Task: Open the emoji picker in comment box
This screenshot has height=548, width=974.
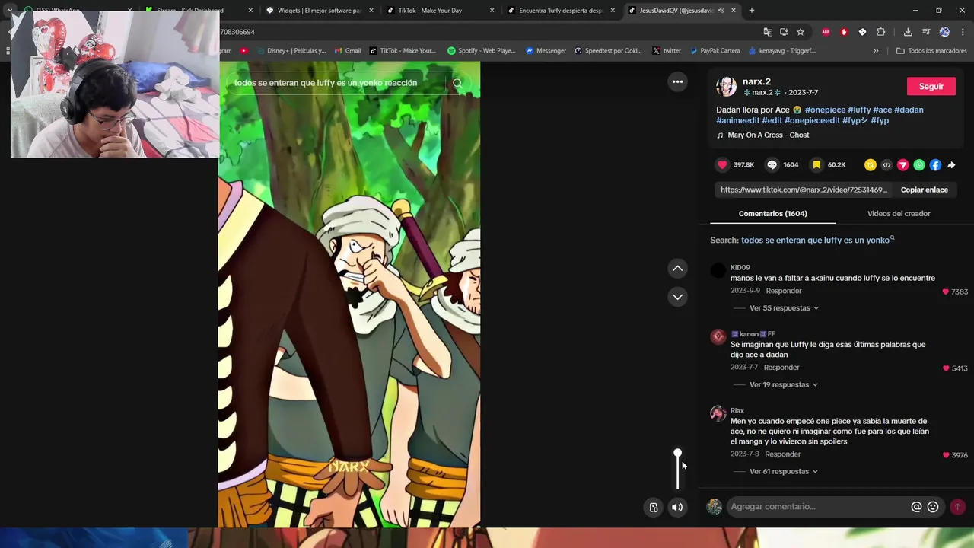Action: point(933,507)
